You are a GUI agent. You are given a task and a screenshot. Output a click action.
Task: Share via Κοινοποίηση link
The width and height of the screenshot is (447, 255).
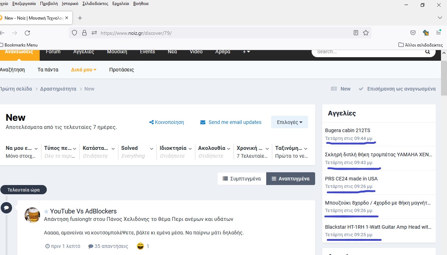[167, 122]
